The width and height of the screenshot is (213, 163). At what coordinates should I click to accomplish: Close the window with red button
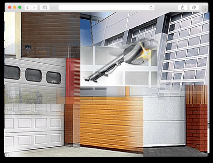coord(9,7)
